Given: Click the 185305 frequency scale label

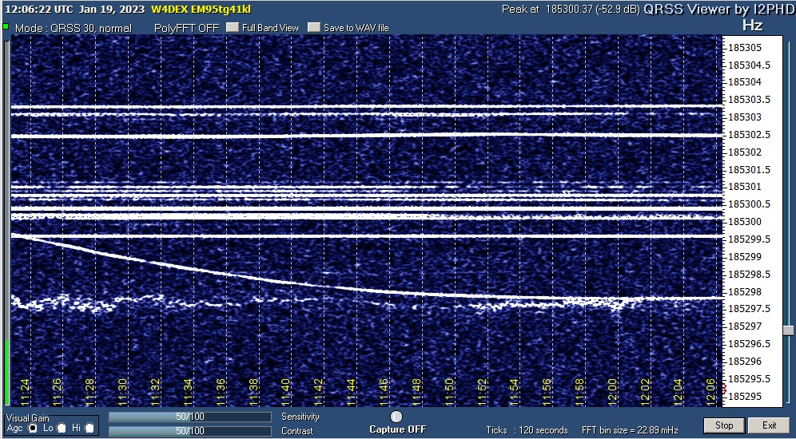Looking at the screenshot, I should 745,48.
